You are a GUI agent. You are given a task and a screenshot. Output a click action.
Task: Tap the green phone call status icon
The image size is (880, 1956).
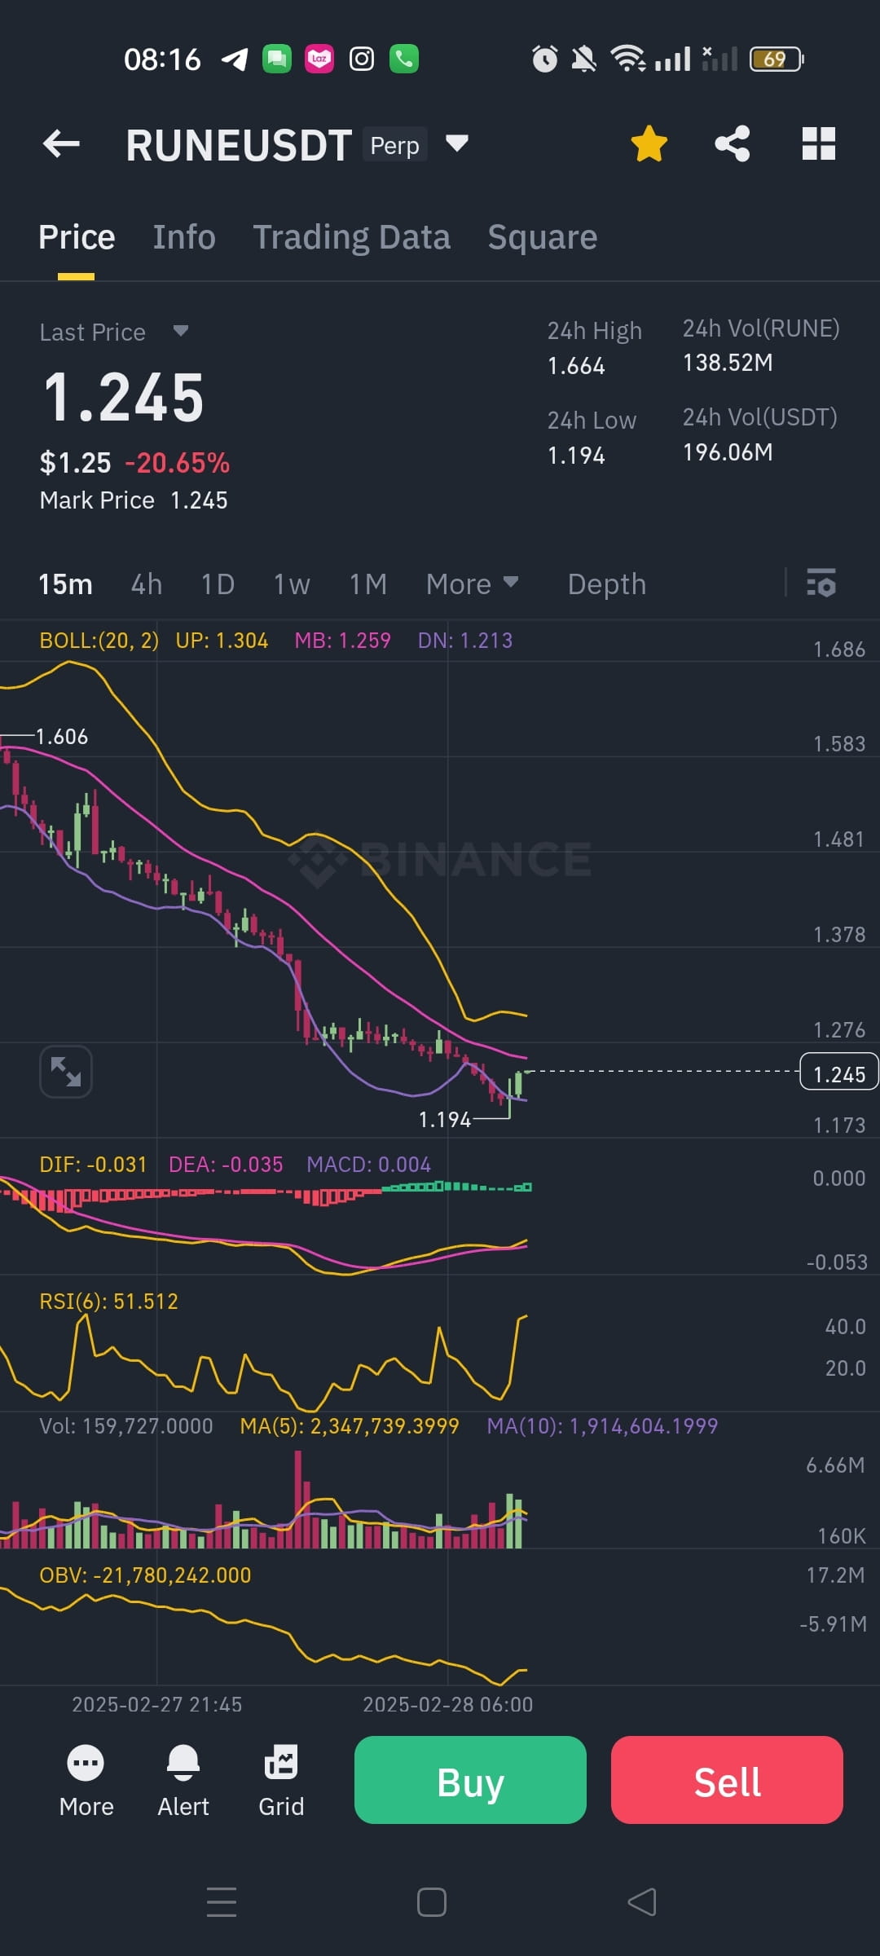point(404,59)
